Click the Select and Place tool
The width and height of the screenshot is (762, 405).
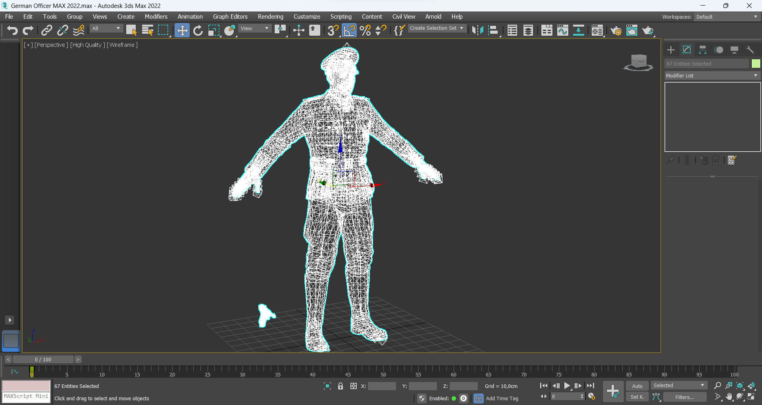[x=230, y=31]
